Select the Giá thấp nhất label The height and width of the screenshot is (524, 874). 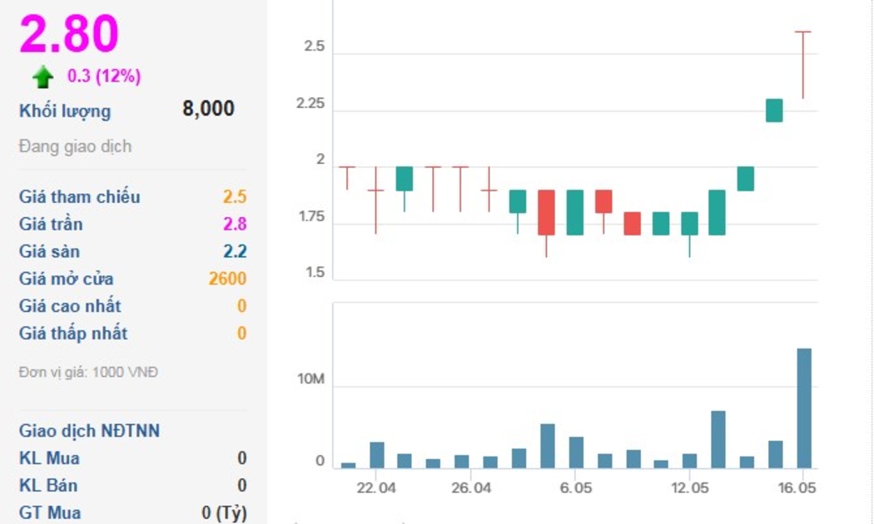[x=73, y=334]
